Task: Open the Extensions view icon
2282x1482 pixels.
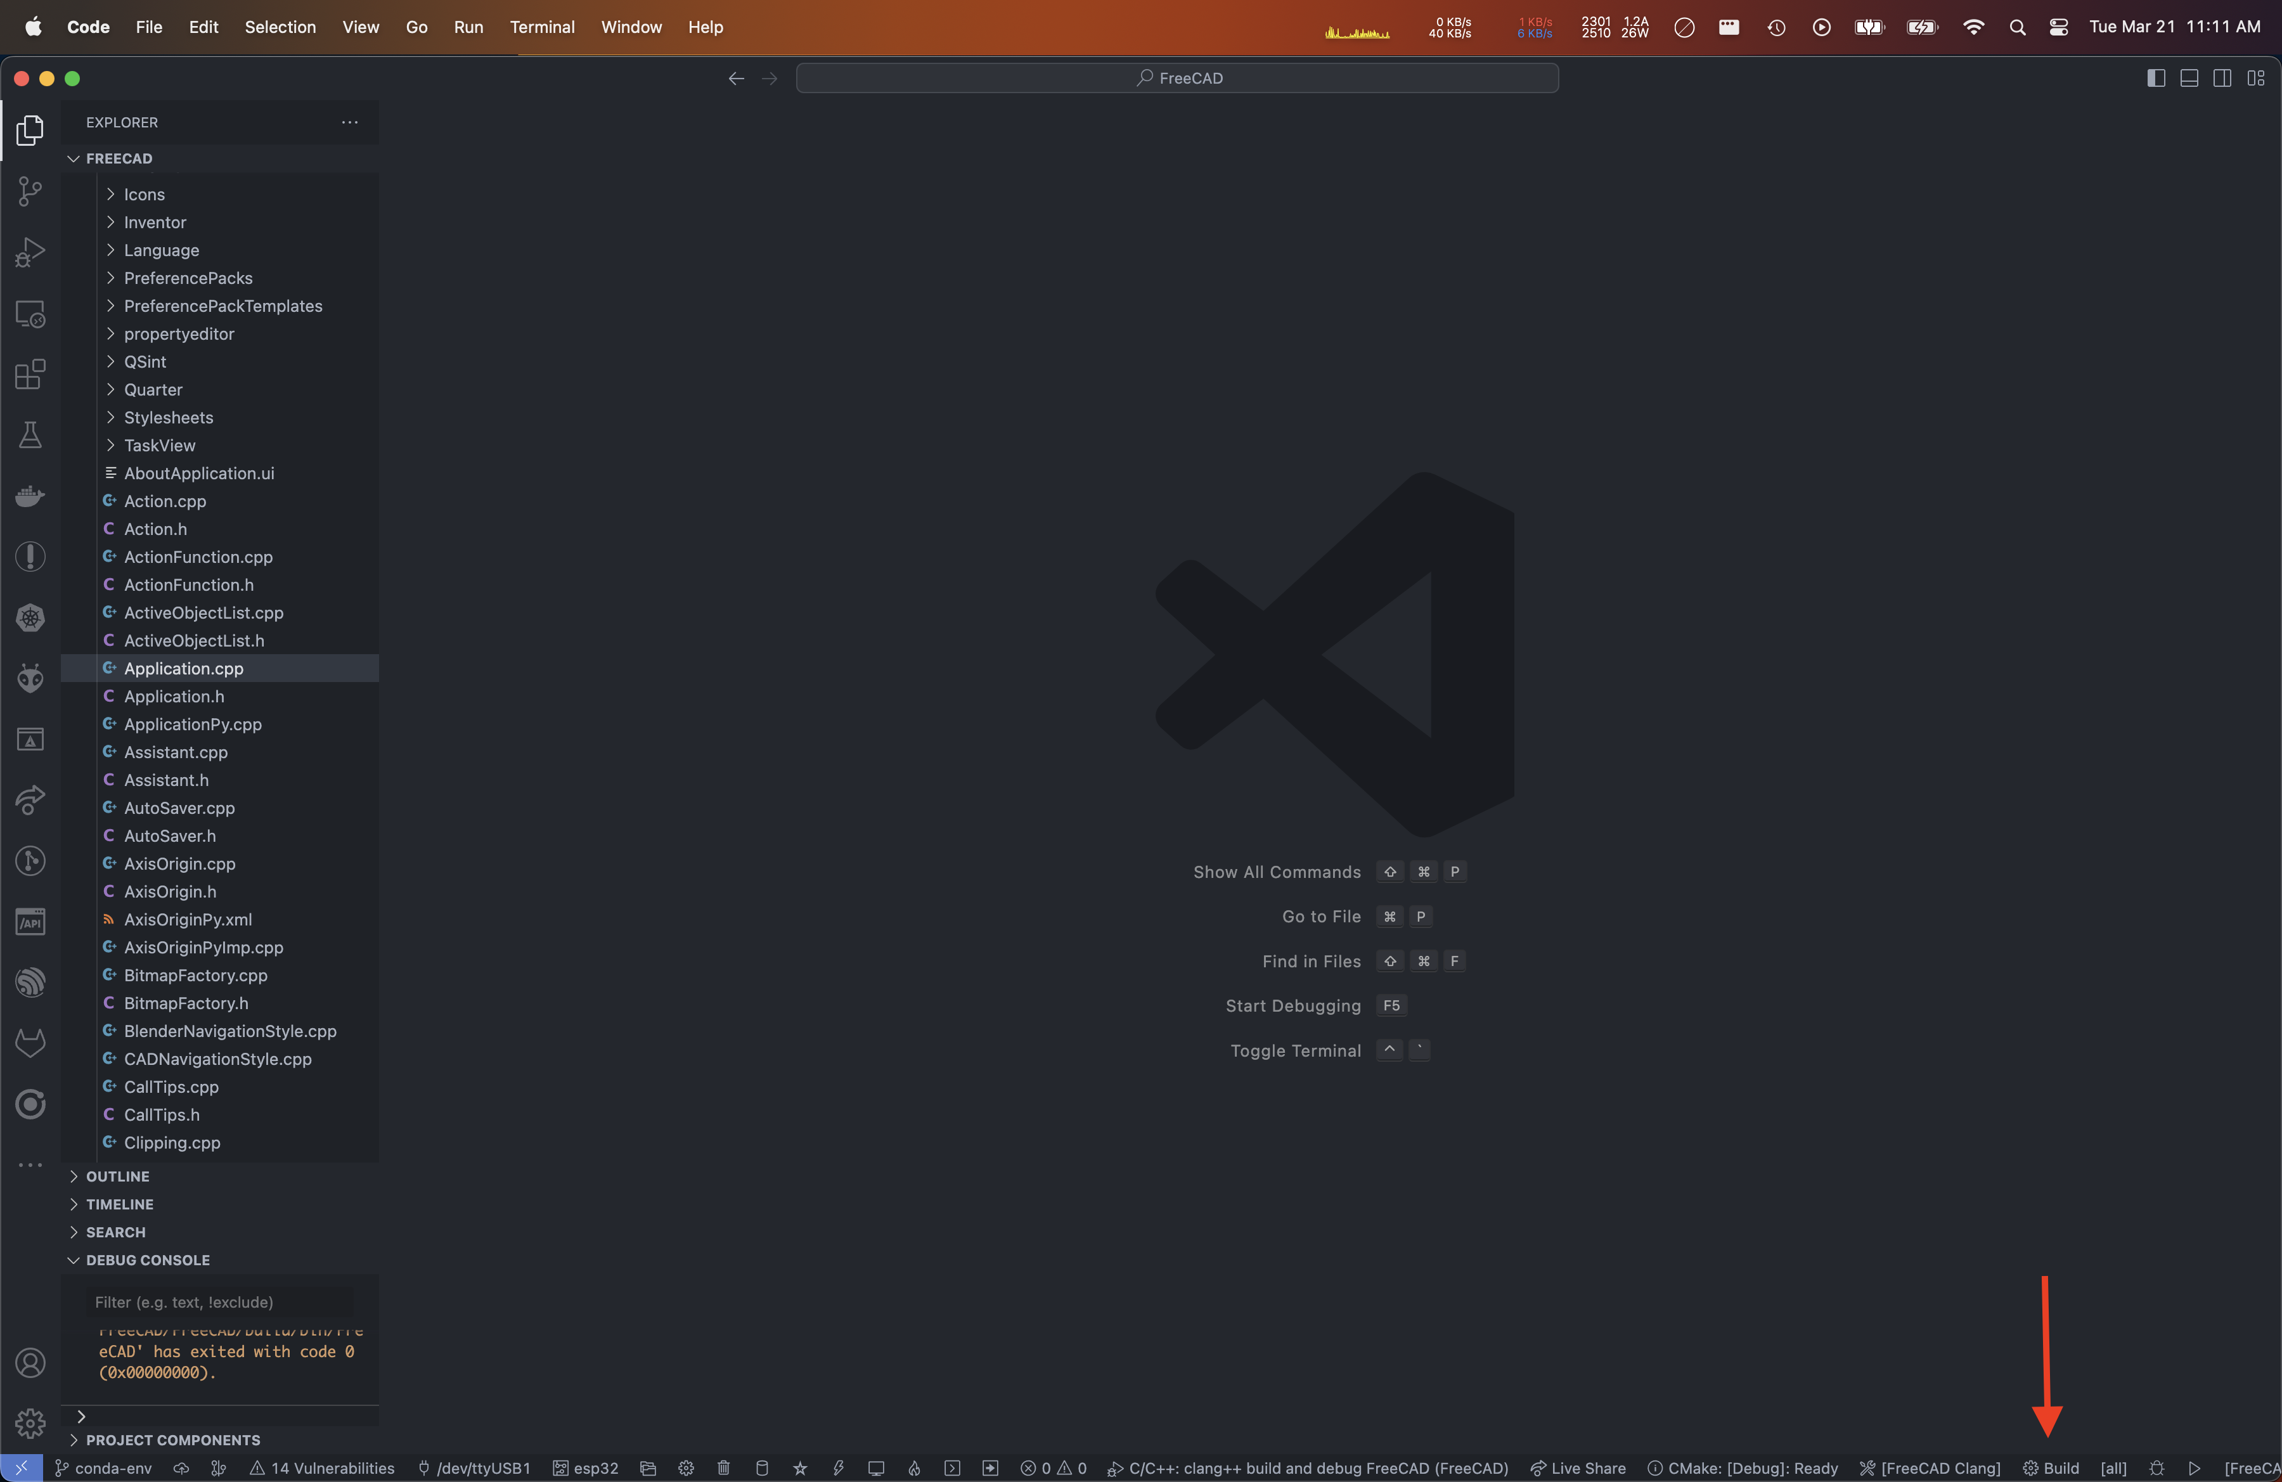Action: pos(30,374)
